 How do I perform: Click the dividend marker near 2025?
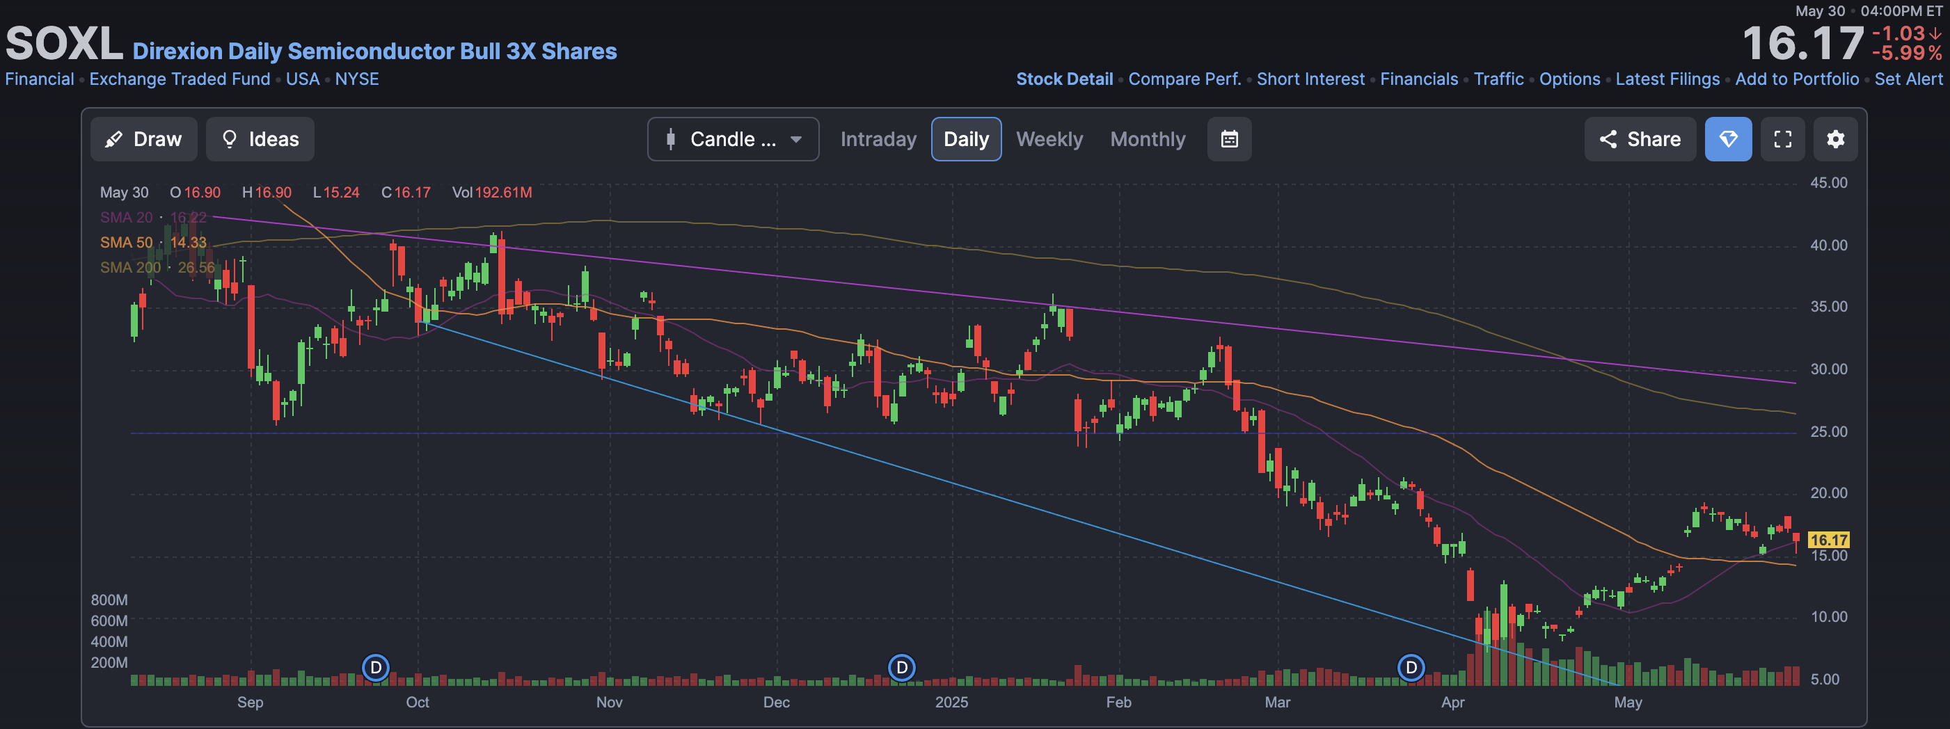point(901,668)
